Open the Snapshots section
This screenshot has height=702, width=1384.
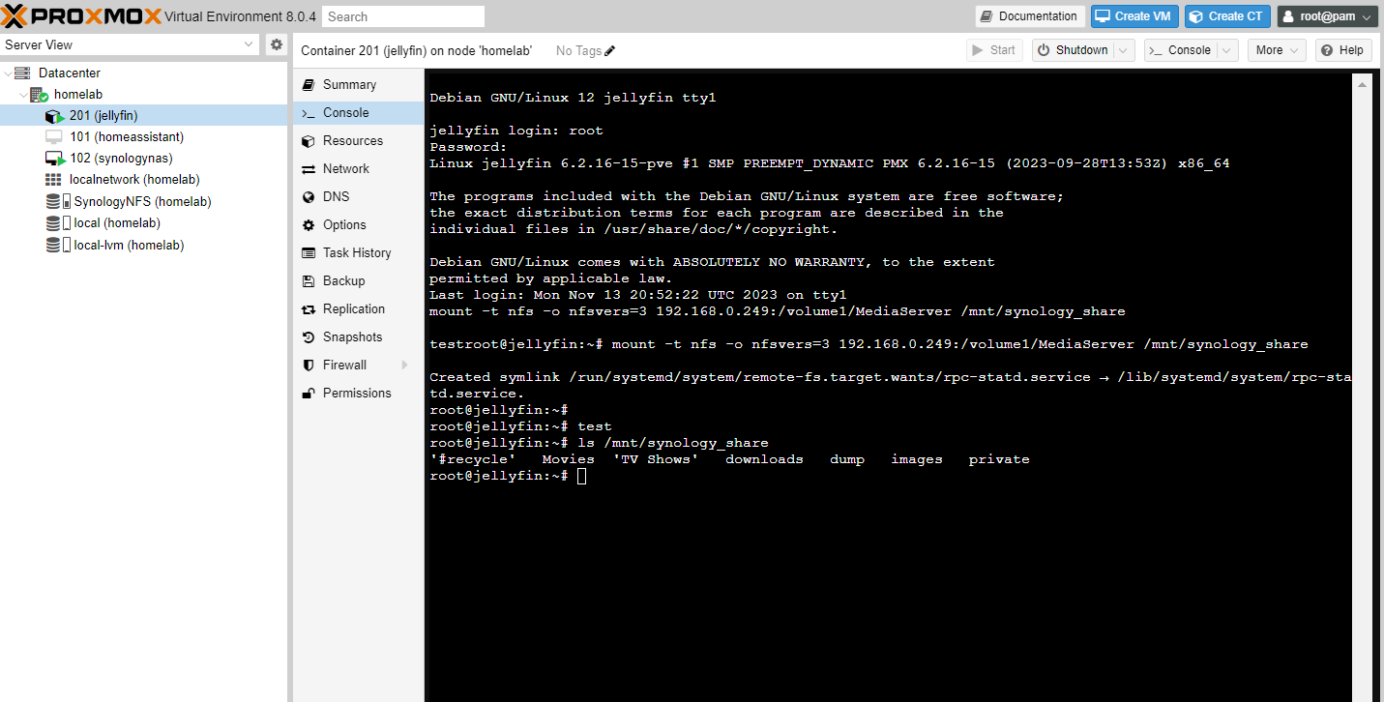click(357, 336)
